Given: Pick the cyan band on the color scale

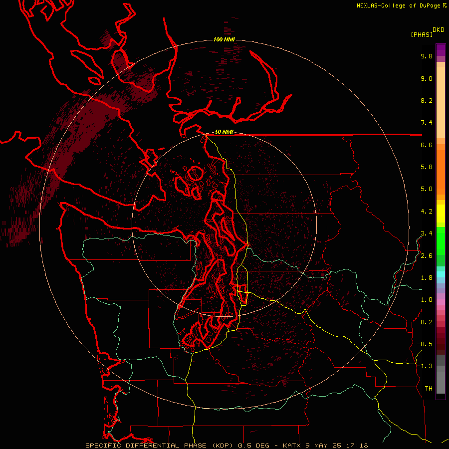Looking at the screenshot, I should [x=441, y=274].
